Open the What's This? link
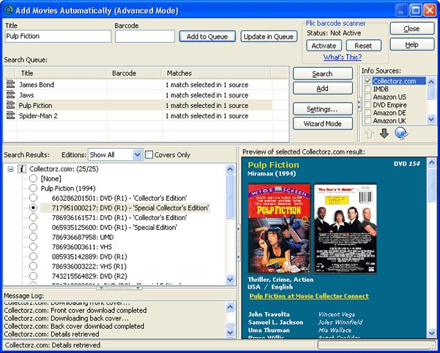 click(x=342, y=57)
